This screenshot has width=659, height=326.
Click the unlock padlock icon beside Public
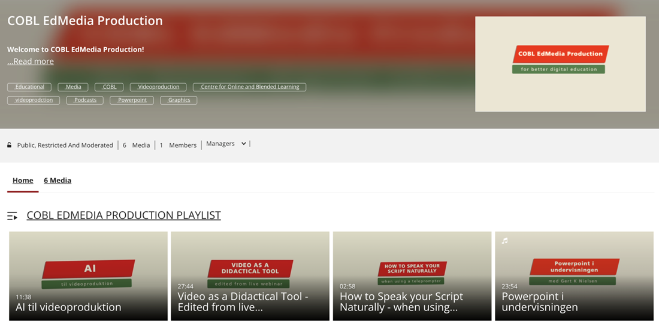[9, 145]
